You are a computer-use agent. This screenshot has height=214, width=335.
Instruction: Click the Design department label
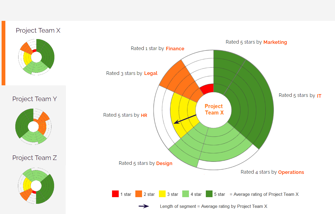tap(164, 163)
